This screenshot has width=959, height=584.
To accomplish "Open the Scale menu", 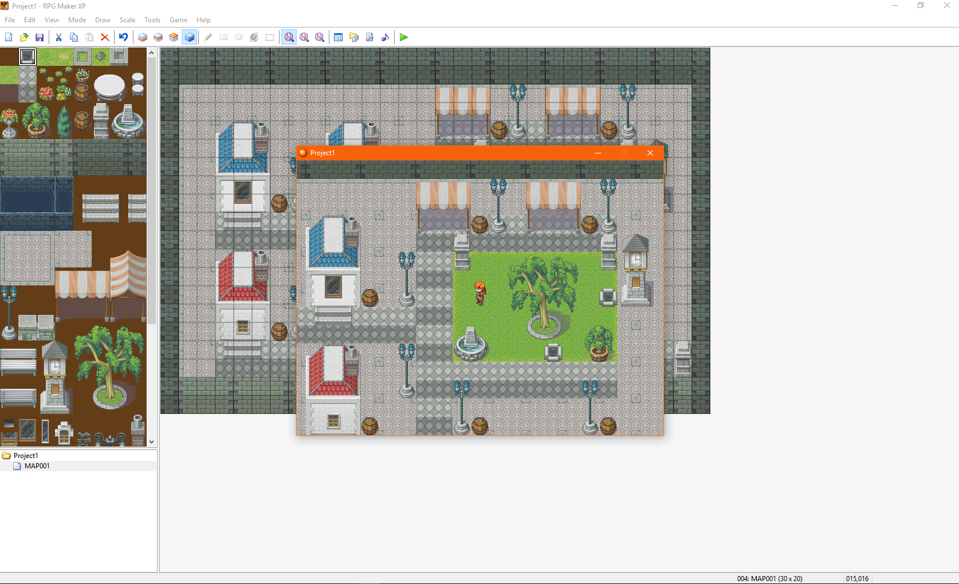I will pos(127,19).
